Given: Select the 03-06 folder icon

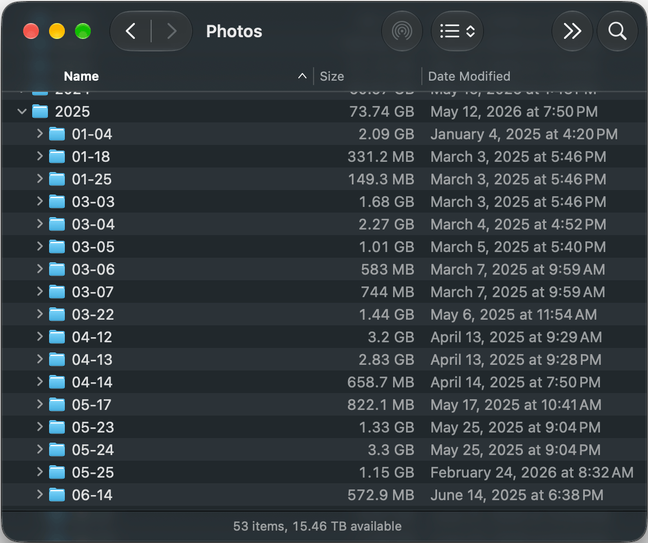Looking at the screenshot, I should pyautogui.click(x=57, y=269).
